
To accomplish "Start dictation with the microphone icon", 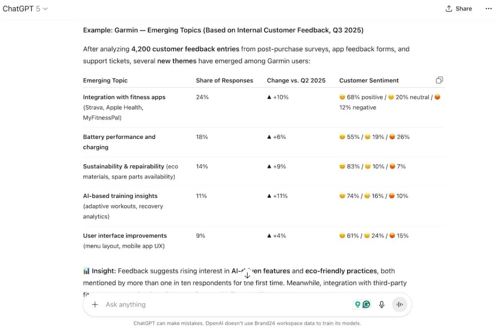I will pyautogui.click(x=382, y=305).
